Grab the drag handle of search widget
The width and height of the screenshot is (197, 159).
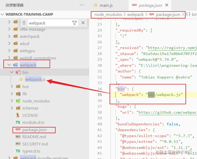click(24, 23)
